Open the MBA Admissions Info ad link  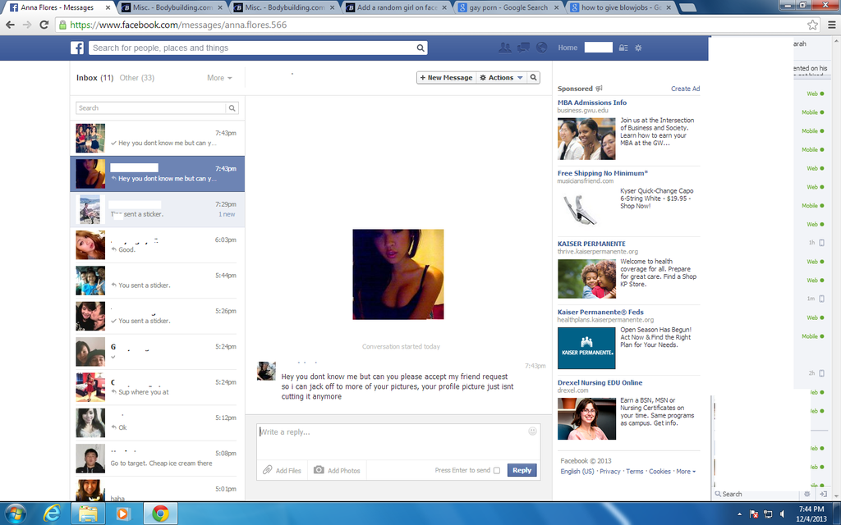tap(592, 103)
